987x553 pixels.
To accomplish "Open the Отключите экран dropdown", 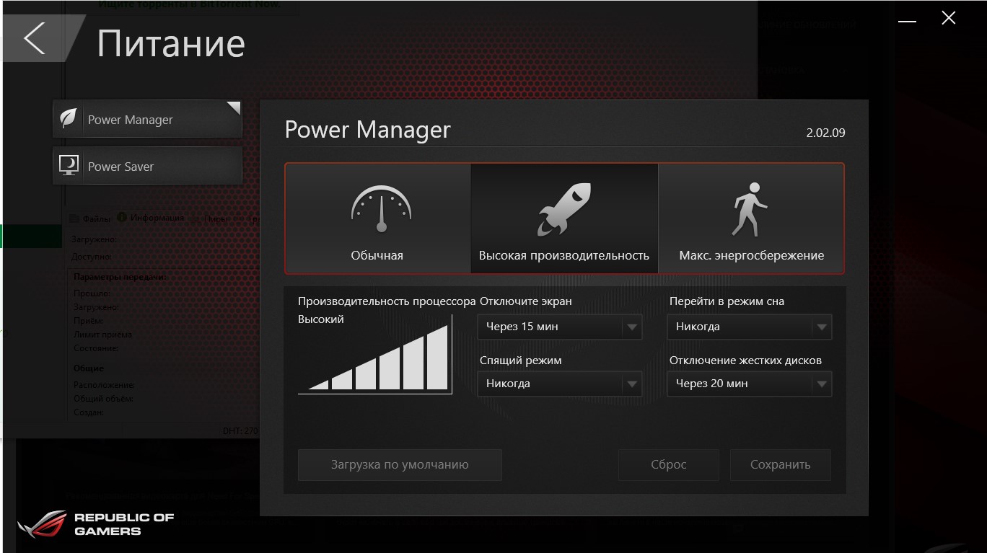I will [559, 327].
